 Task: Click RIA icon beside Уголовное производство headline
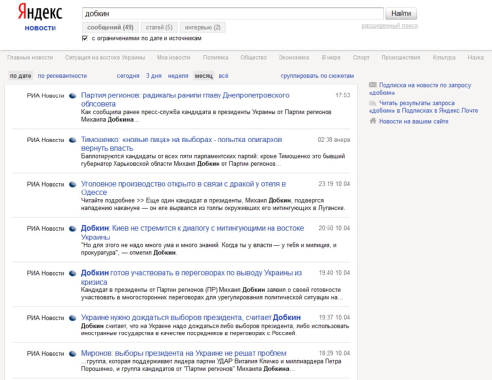click(x=73, y=184)
